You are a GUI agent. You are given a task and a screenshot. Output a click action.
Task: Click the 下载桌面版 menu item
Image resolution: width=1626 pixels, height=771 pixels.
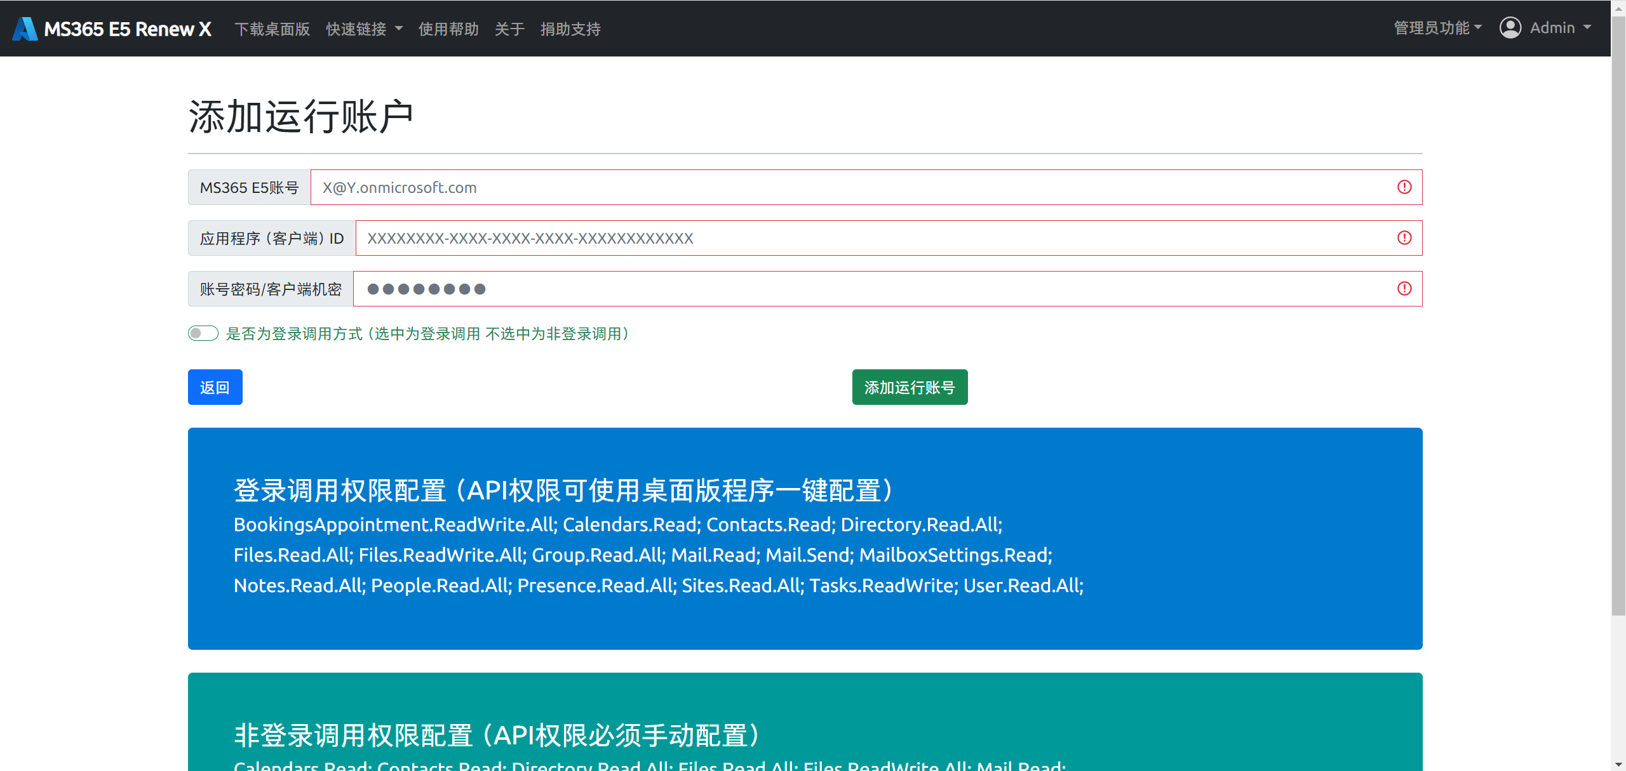272,29
